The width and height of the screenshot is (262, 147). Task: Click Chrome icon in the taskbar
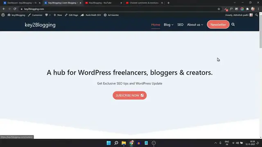131,143
